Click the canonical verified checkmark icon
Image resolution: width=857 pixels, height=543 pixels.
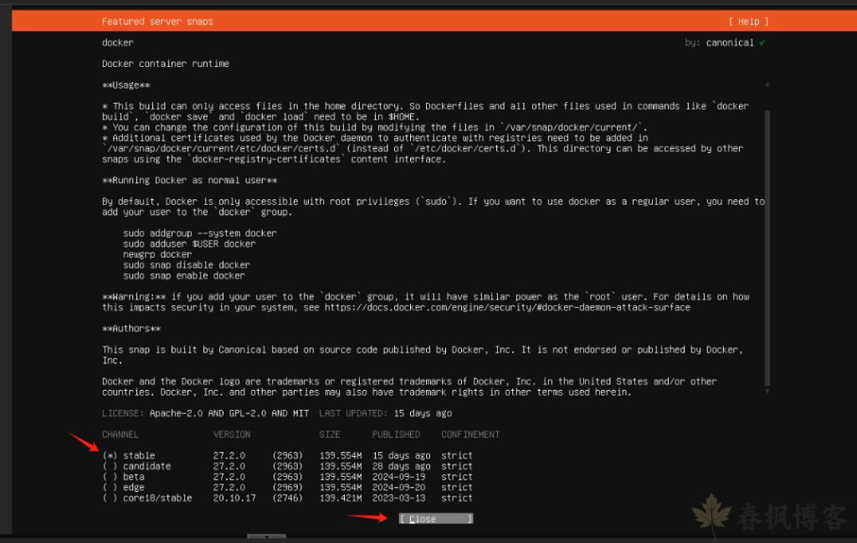click(762, 43)
